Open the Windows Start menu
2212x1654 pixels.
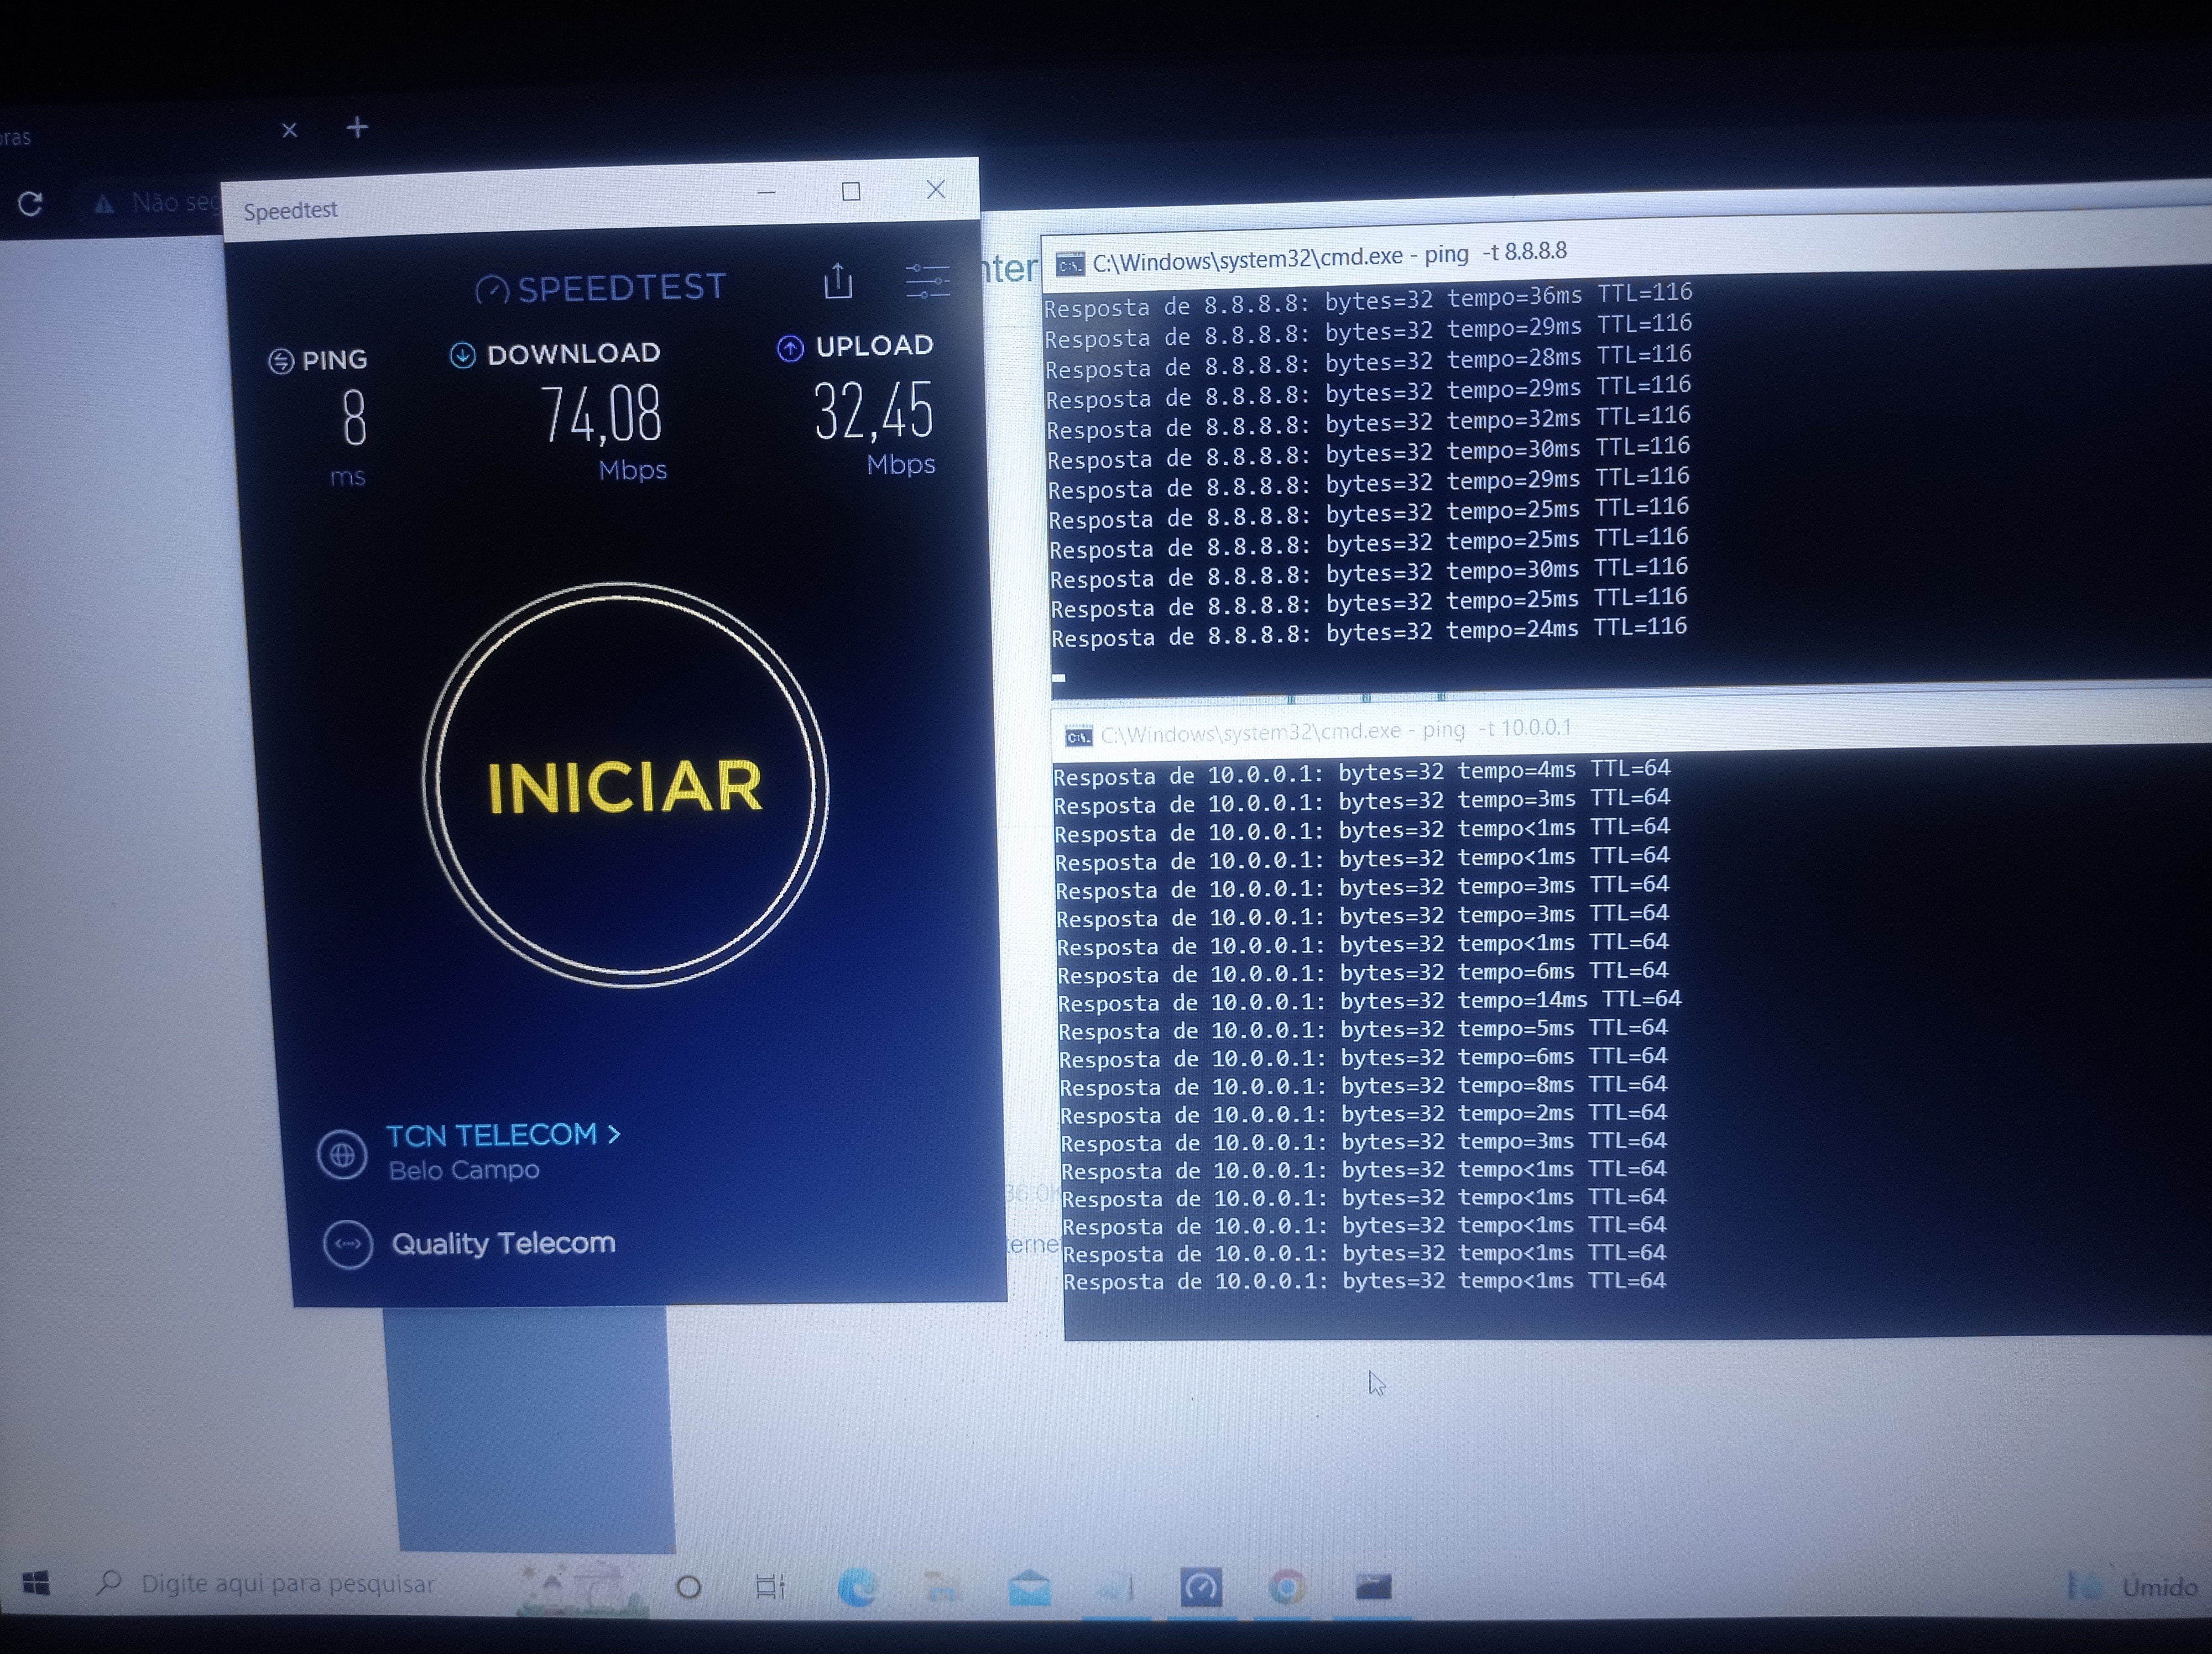click(x=36, y=1584)
